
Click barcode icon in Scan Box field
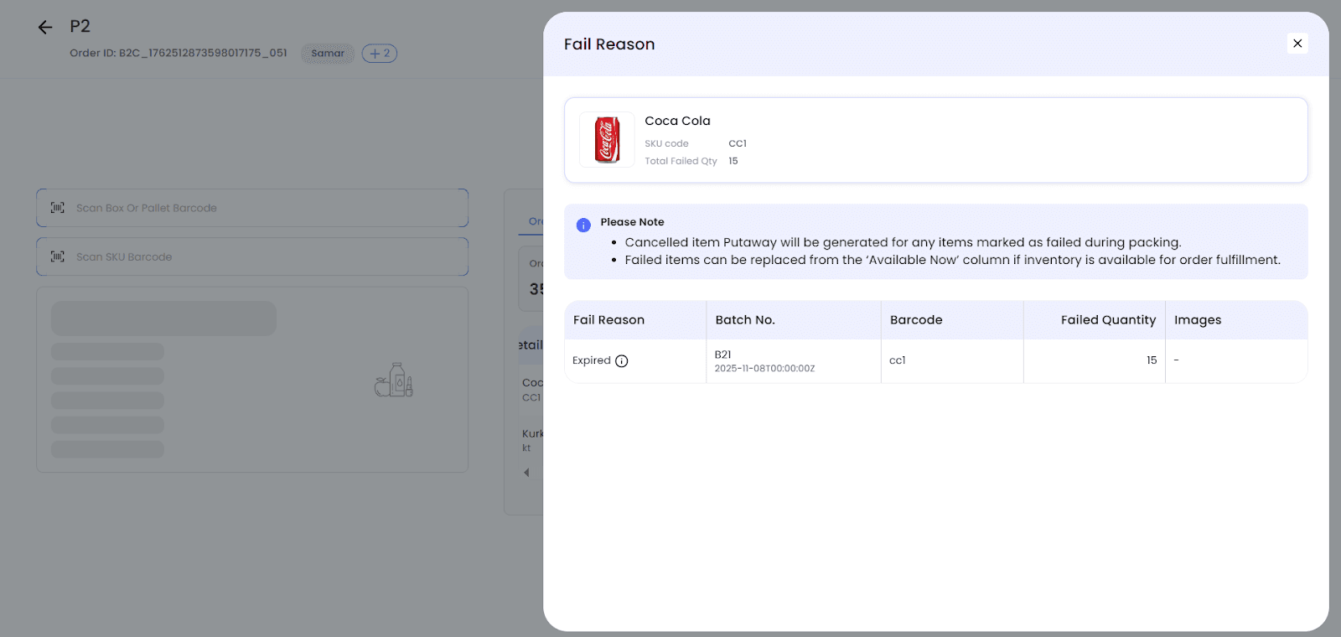(x=58, y=208)
